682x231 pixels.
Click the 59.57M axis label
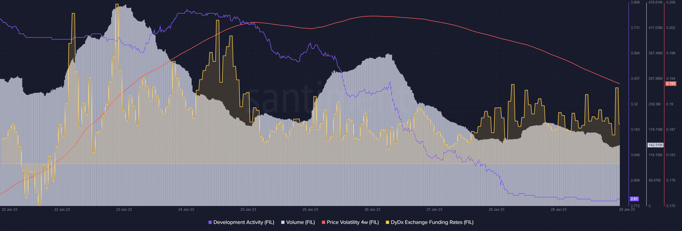tap(655, 180)
